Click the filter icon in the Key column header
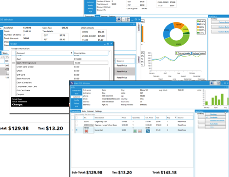The image size is (229, 177). pyautogui.click(x=175, y=117)
